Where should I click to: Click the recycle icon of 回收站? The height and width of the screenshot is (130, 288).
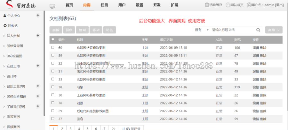[x=5, y=26]
